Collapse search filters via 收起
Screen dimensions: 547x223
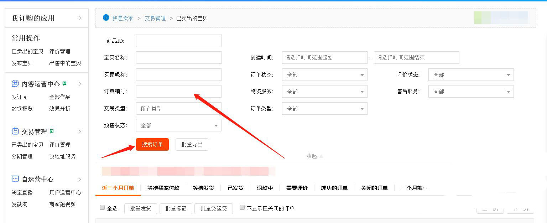point(315,156)
